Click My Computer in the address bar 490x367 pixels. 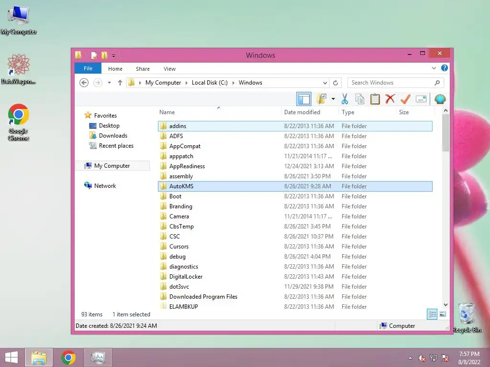tap(163, 83)
